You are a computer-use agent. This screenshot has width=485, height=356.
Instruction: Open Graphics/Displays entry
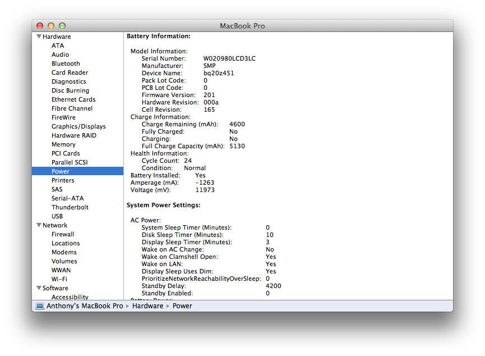click(x=78, y=126)
